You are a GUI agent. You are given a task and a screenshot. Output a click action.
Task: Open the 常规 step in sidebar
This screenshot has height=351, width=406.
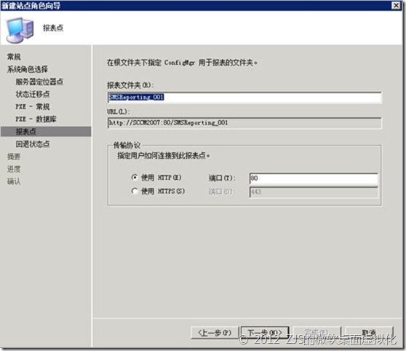pos(14,57)
